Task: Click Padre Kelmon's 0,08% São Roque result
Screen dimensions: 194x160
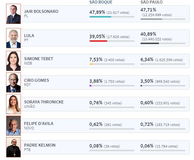Action: 96,146
